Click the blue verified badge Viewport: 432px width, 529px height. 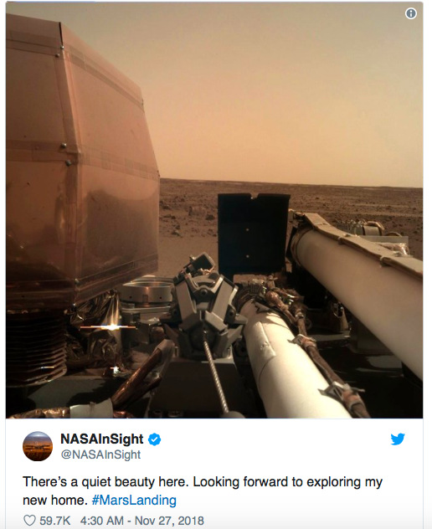(x=155, y=439)
